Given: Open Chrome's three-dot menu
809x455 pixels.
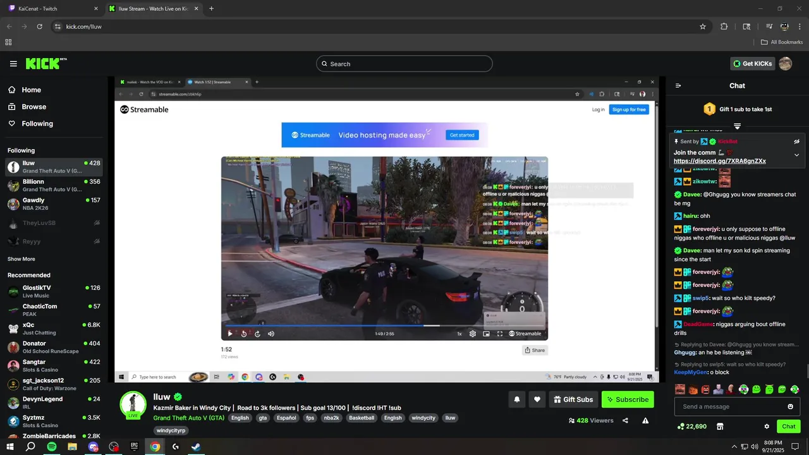Looking at the screenshot, I should pyautogui.click(x=800, y=27).
